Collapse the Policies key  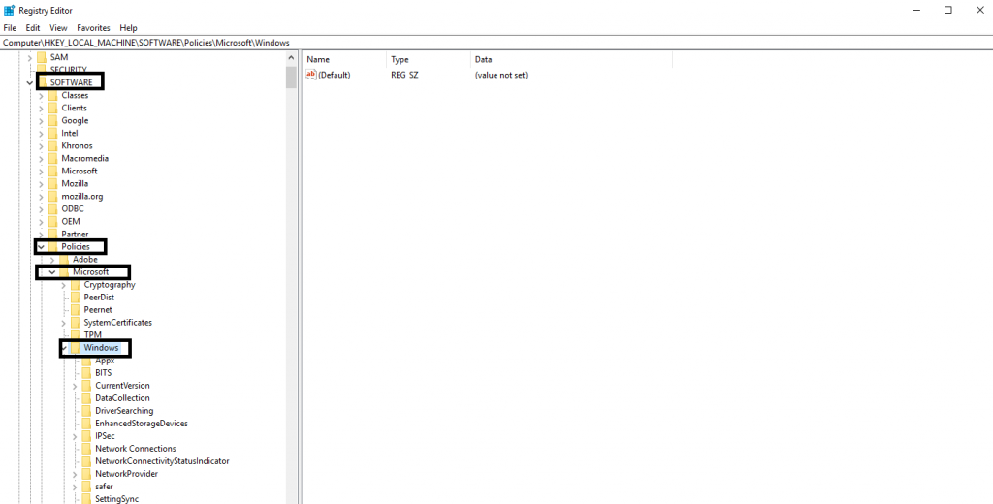tap(41, 247)
